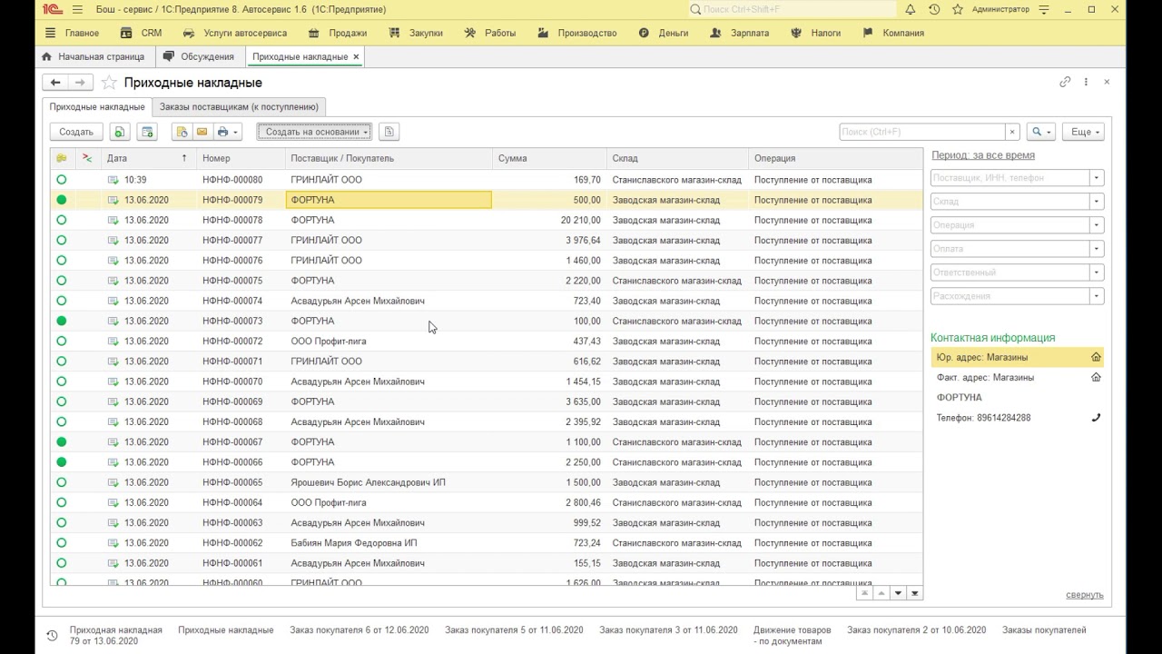Sort by Сумма column header
This screenshot has width=1162, height=654.
[549, 158]
